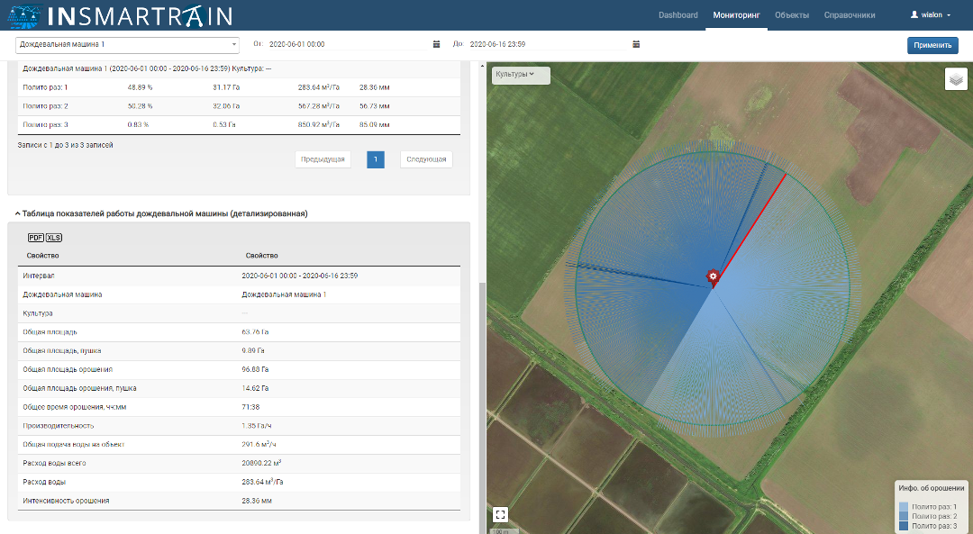
Task: Click the Применить button
Action: pos(932,44)
